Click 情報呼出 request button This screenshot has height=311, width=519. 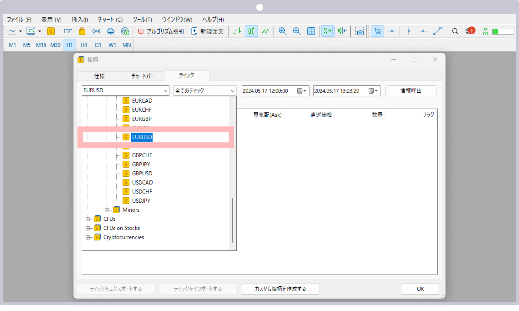[x=411, y=91]
